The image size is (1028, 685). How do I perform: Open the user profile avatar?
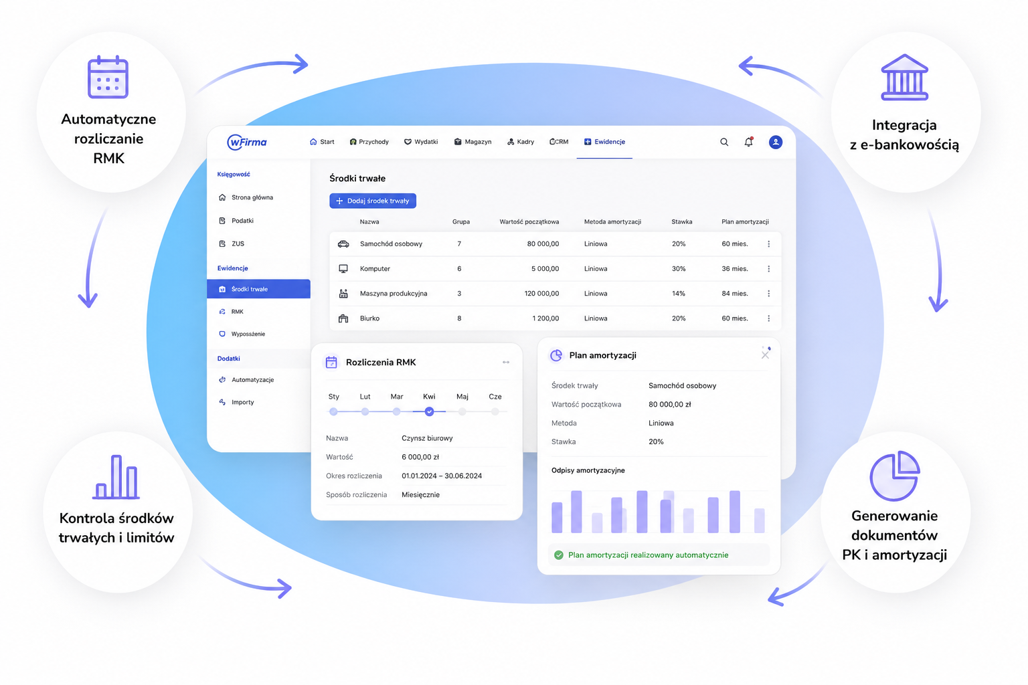coord(776,142)
